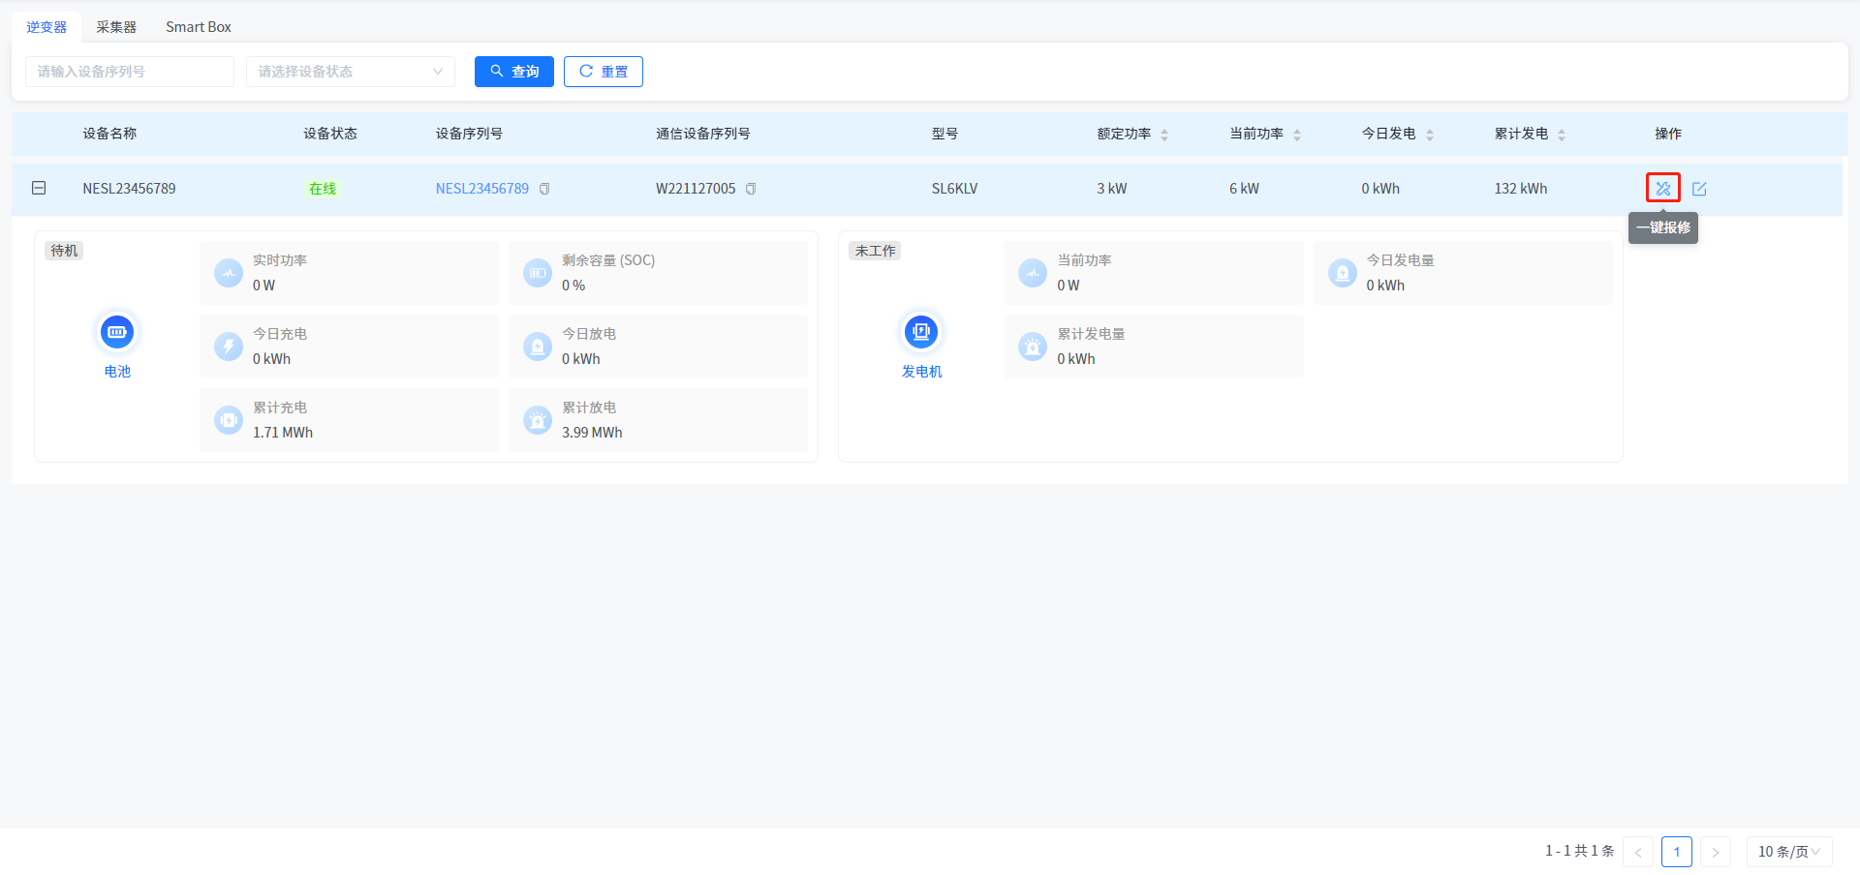Viewport: 1860px width, 875px height.
Task: Go to page 1 in pagination
Action: [1676, 852]
